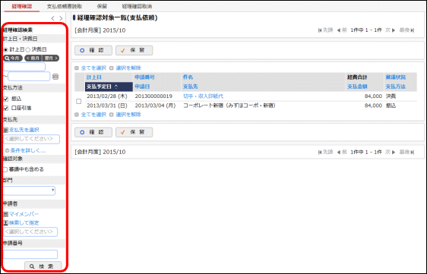The width and height of the screenshot is (427, 274).
Task: Click the 今月 search pill button
Action: [12, 58]
